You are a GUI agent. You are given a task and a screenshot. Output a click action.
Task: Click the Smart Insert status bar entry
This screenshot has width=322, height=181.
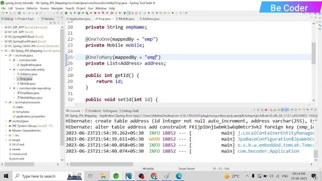pyautogui.click(x=187, y=169)
